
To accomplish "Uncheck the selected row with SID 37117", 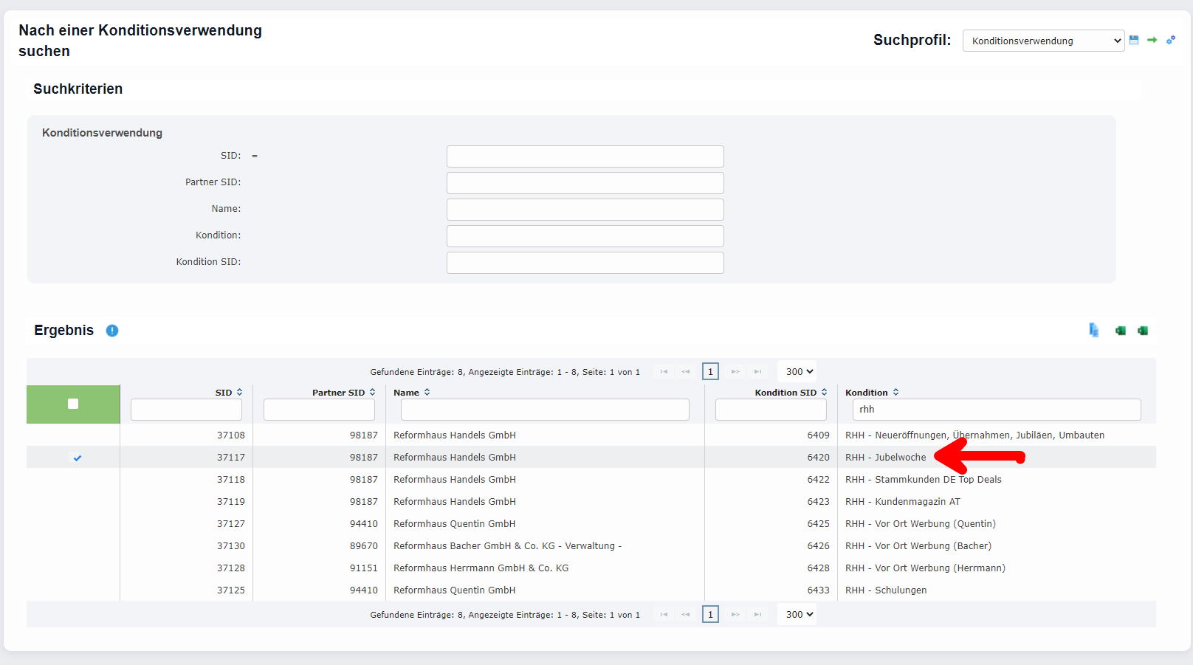I will point(78,458).
